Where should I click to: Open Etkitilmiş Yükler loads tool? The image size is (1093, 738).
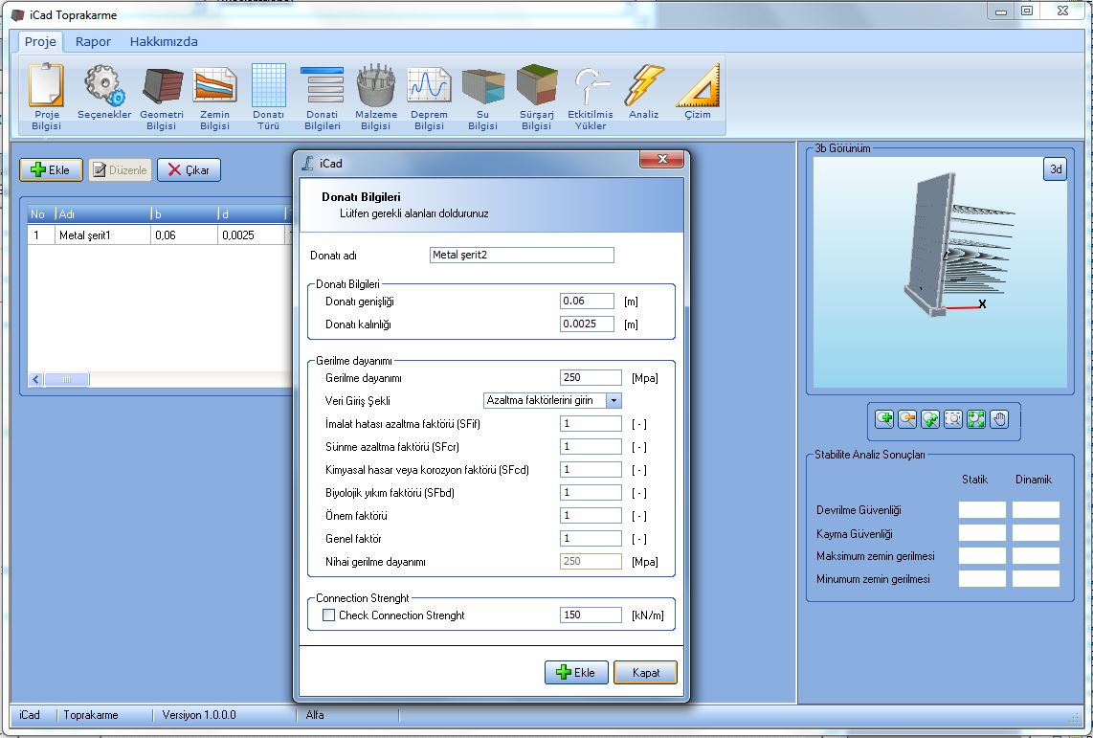click(x=591, y=97)
